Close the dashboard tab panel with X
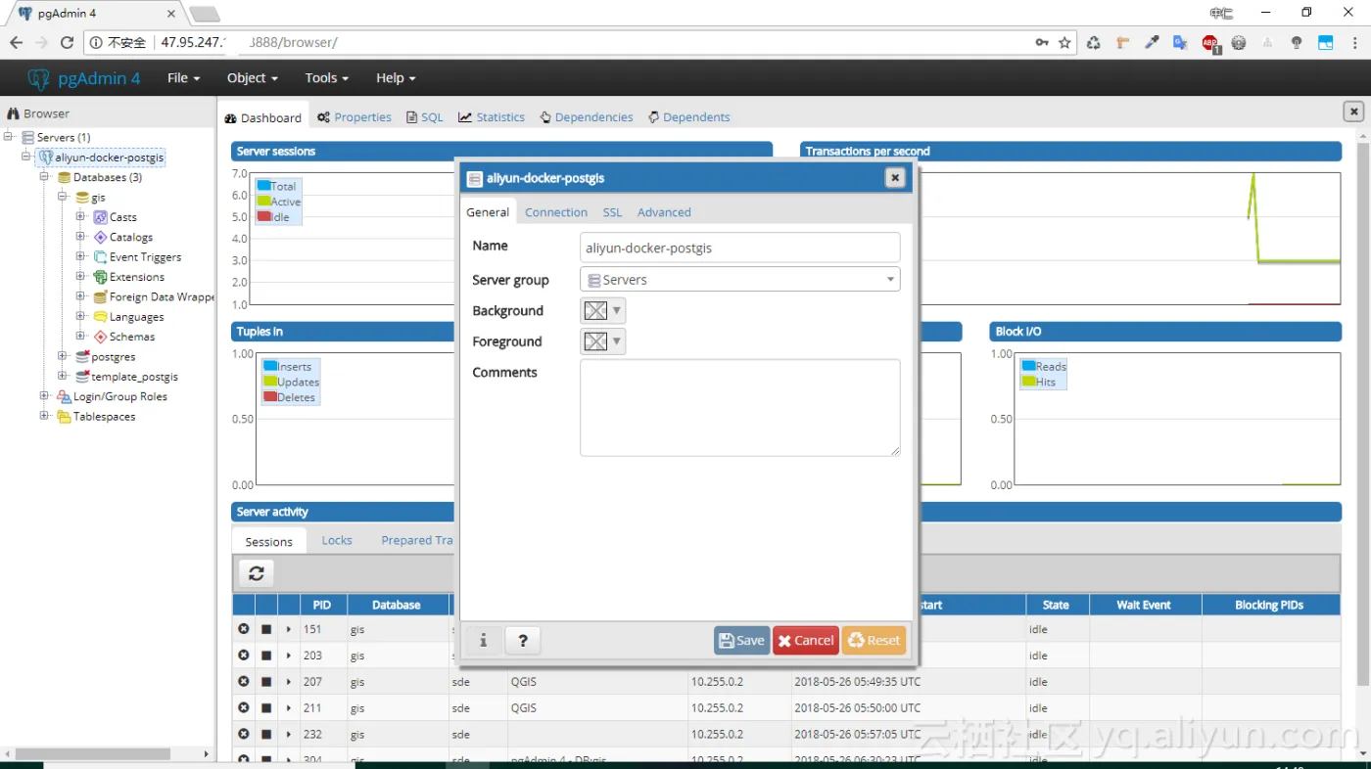The height and width of the screenshot is (769, 1371). pyautogui.click(x=1354, y=112)
